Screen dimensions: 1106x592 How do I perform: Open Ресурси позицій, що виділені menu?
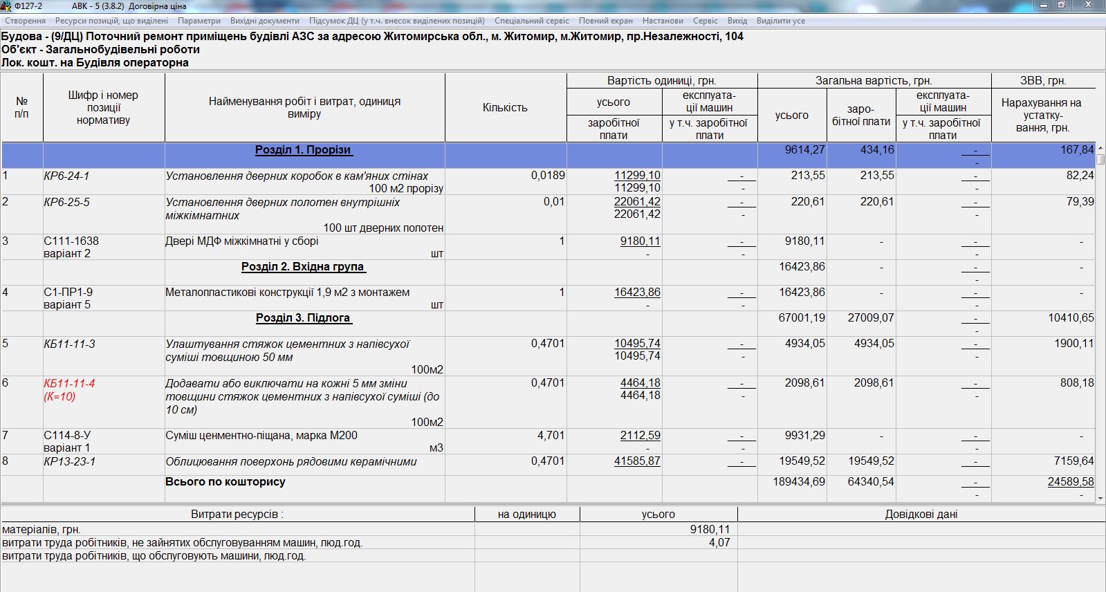coord(111,21)
